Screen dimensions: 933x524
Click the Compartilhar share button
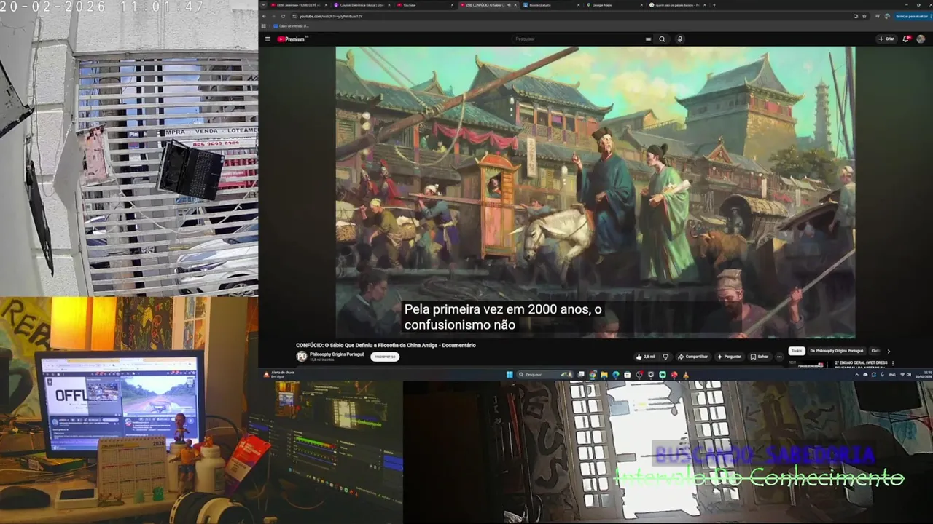(692, 357)
